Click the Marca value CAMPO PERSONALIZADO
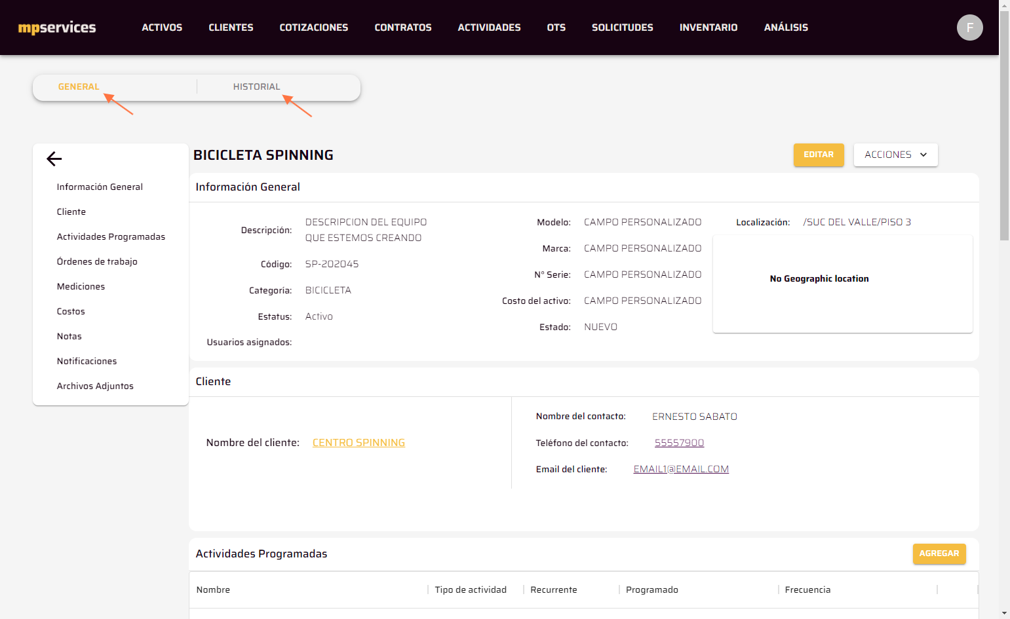Screen dimensions: 1010x619 (x=642, y=248)
